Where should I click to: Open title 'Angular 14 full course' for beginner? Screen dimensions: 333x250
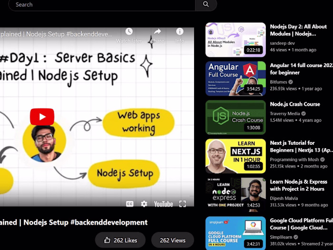(x=301, y=69)
